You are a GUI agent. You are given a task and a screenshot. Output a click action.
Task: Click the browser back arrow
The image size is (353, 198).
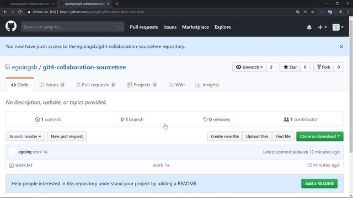[x=5, y=12]
